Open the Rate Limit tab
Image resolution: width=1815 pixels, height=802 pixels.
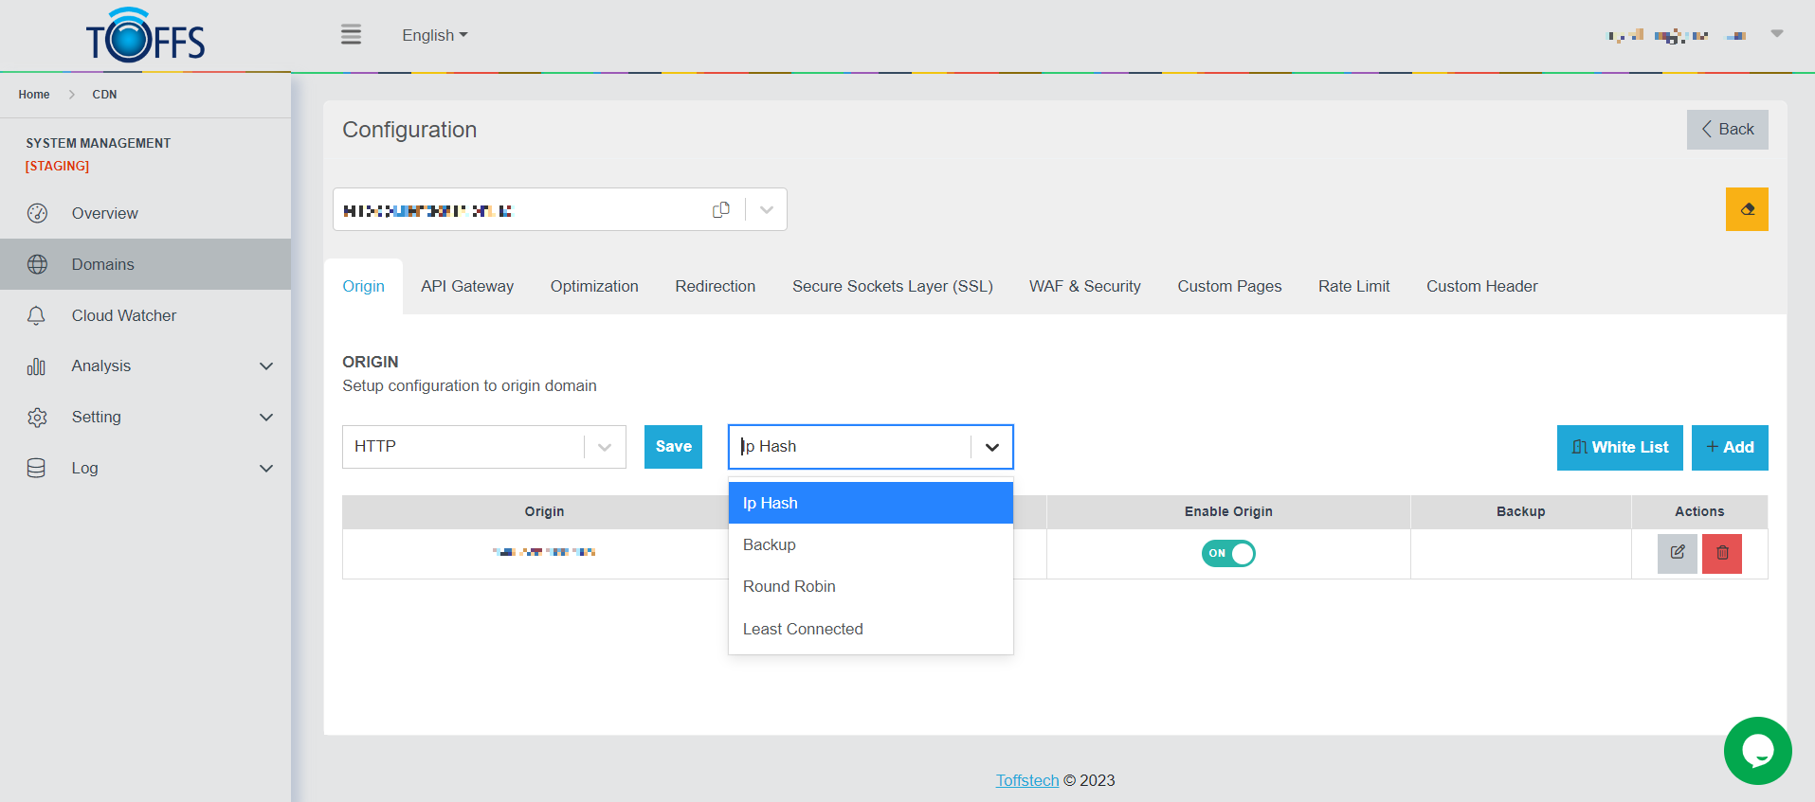point(1353,286)
